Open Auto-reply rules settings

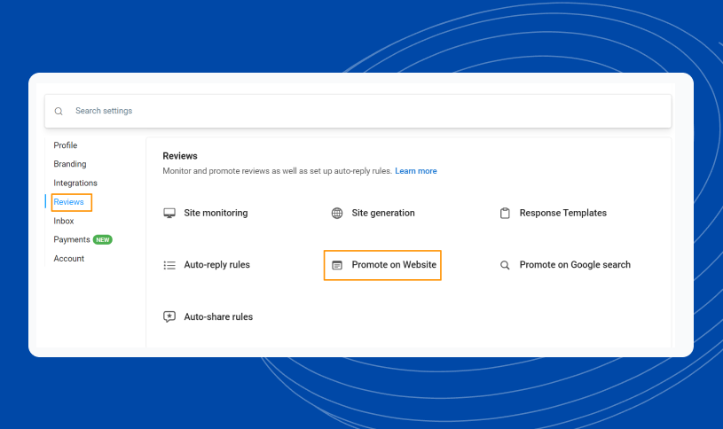(216, 264)
